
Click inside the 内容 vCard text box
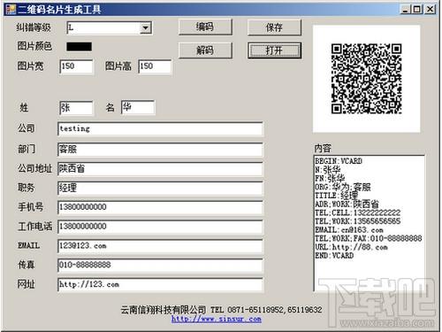370,223
